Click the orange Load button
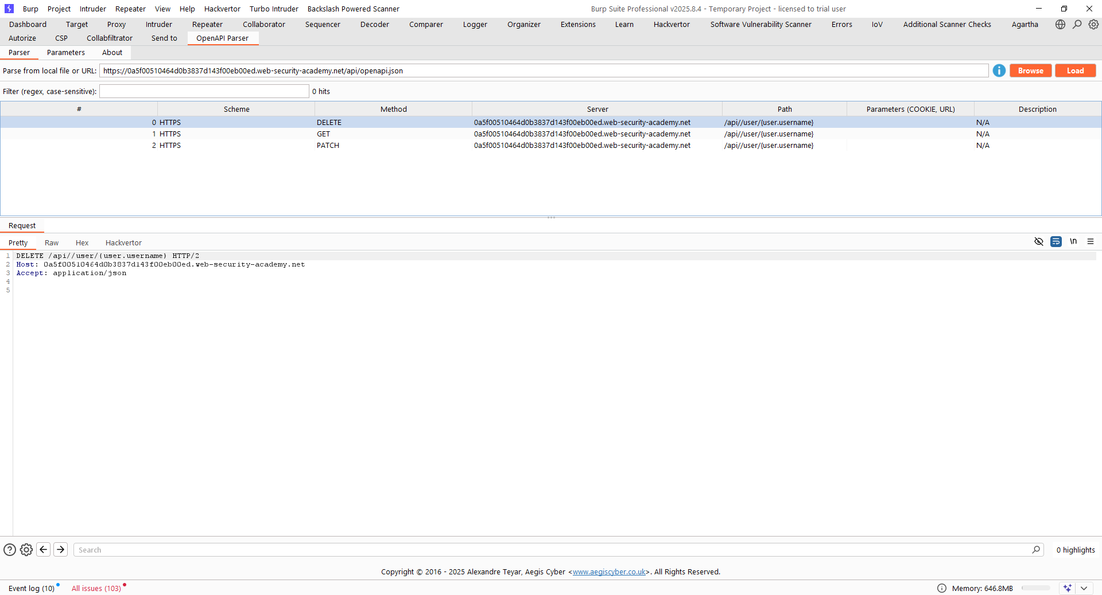Viewport: 1102px width, 595px height. [1075, 71]
